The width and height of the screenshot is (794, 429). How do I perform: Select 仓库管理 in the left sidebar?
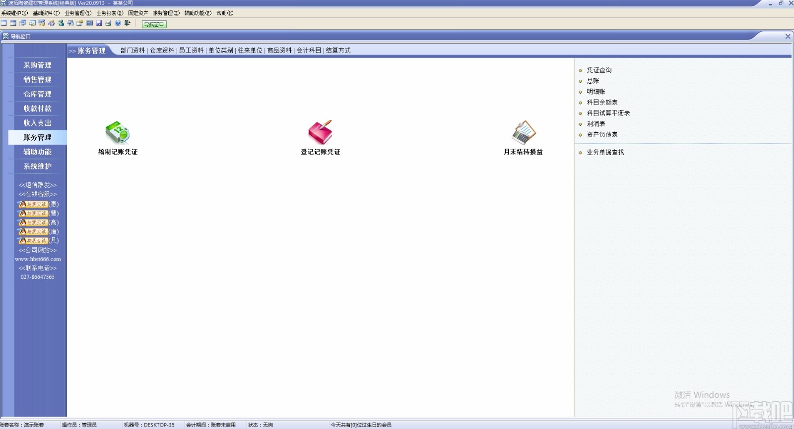coord(38,94)
